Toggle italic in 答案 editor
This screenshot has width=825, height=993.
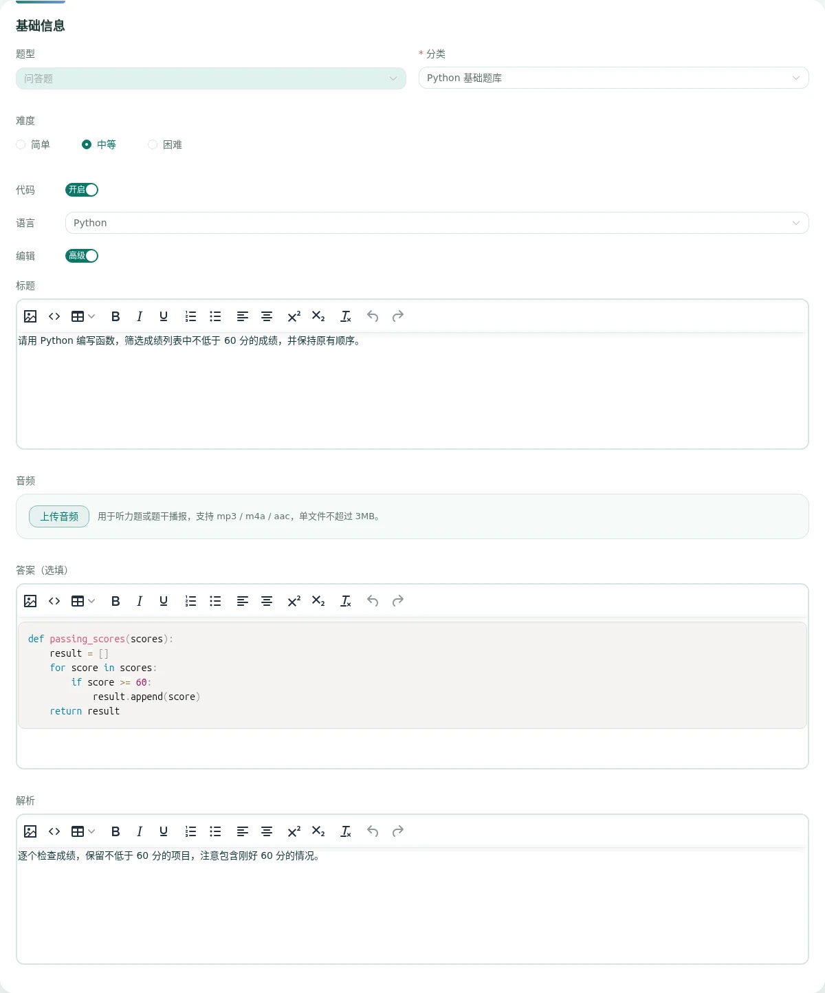(x=140, y=601)
